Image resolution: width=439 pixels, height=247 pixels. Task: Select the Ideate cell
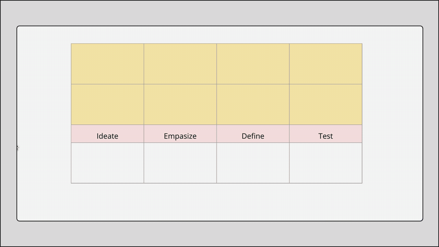(107, 134)
